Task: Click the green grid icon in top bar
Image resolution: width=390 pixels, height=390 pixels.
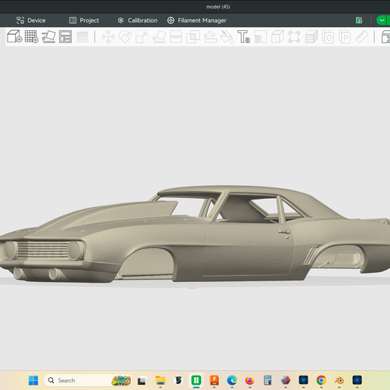Action: coord(359,20)
